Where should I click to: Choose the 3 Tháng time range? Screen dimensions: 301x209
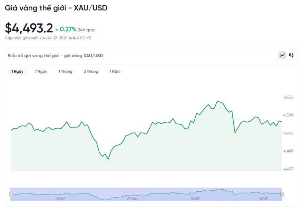[x=91, y=71]
